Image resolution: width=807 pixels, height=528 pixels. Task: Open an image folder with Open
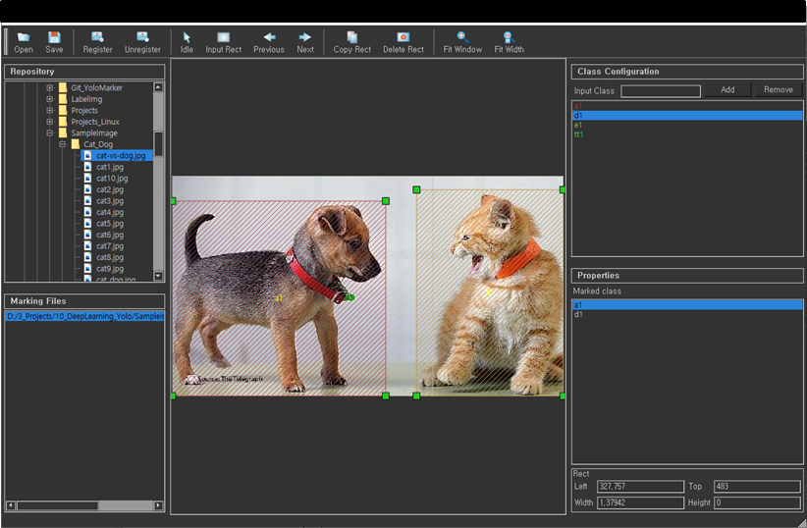(x=24, y=42)
